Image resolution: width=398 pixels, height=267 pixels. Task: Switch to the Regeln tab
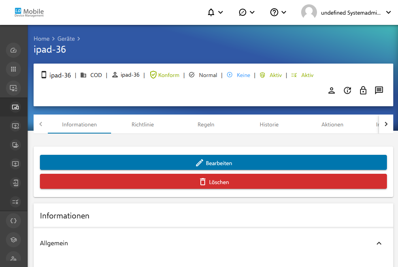[206, 124]
